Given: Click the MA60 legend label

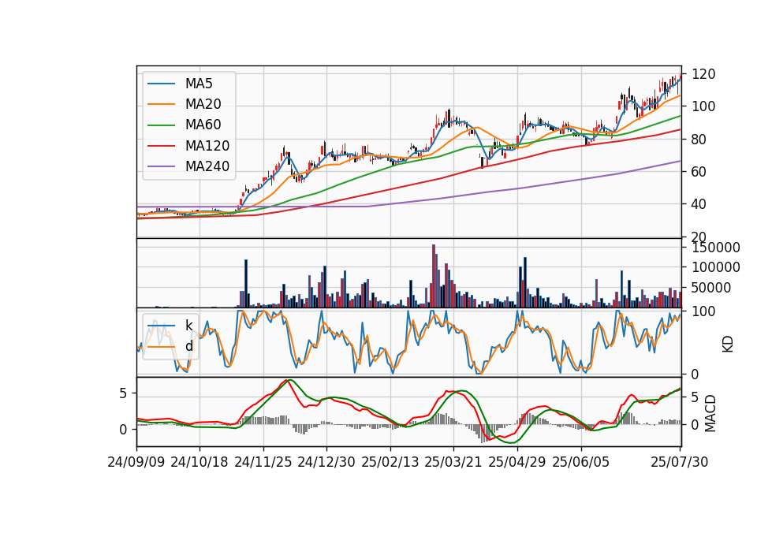Looking at the screenshot, I should click(203, 125).
